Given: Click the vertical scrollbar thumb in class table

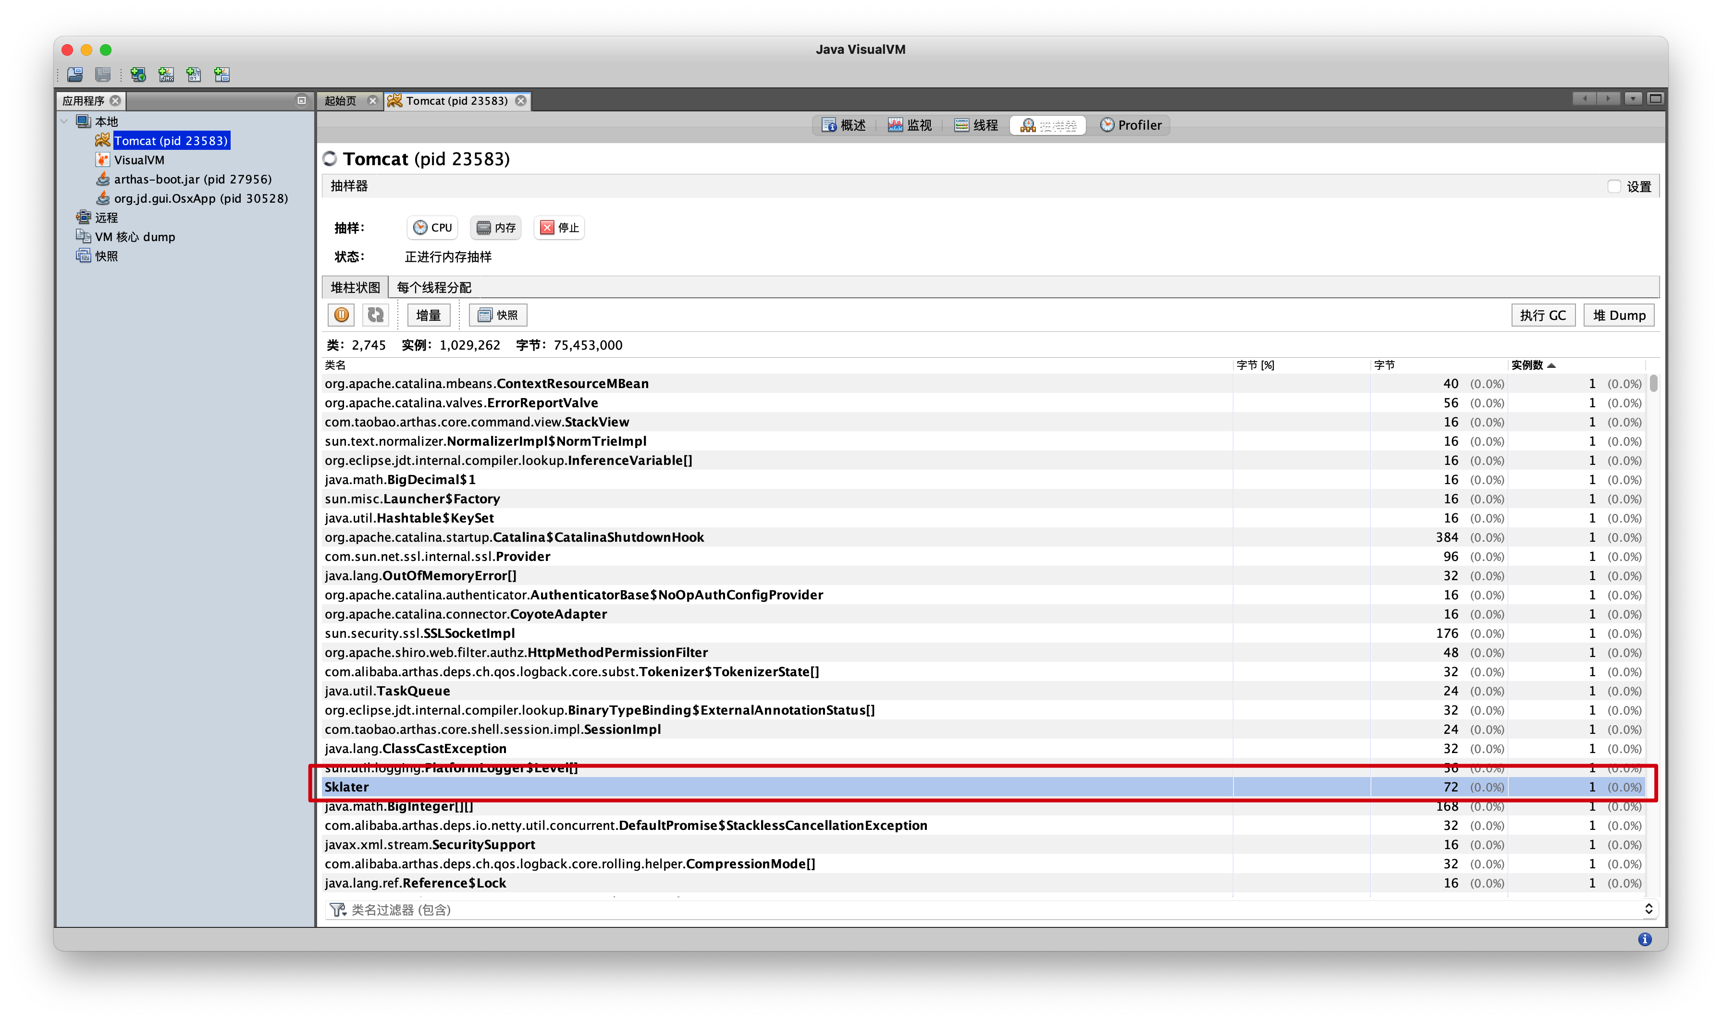Looking at the screenshot, I should coord(1653,383).
